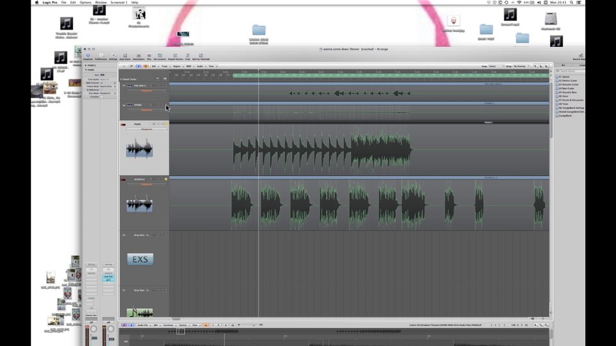The height and width of the screenshot is (346, 616).
Task: Toggle the blue catch button in sample editor
Action: pos(131,325)
